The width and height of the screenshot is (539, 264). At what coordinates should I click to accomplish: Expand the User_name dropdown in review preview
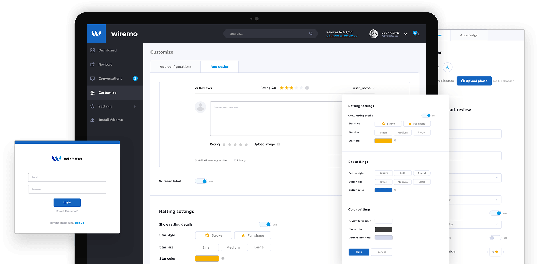tap(374, 88)
